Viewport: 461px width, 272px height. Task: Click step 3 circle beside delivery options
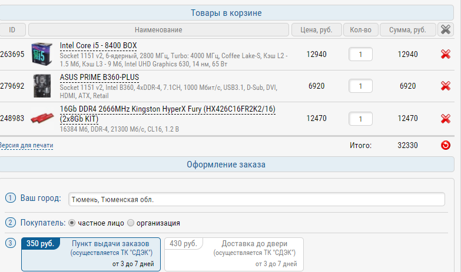(10, 243)
